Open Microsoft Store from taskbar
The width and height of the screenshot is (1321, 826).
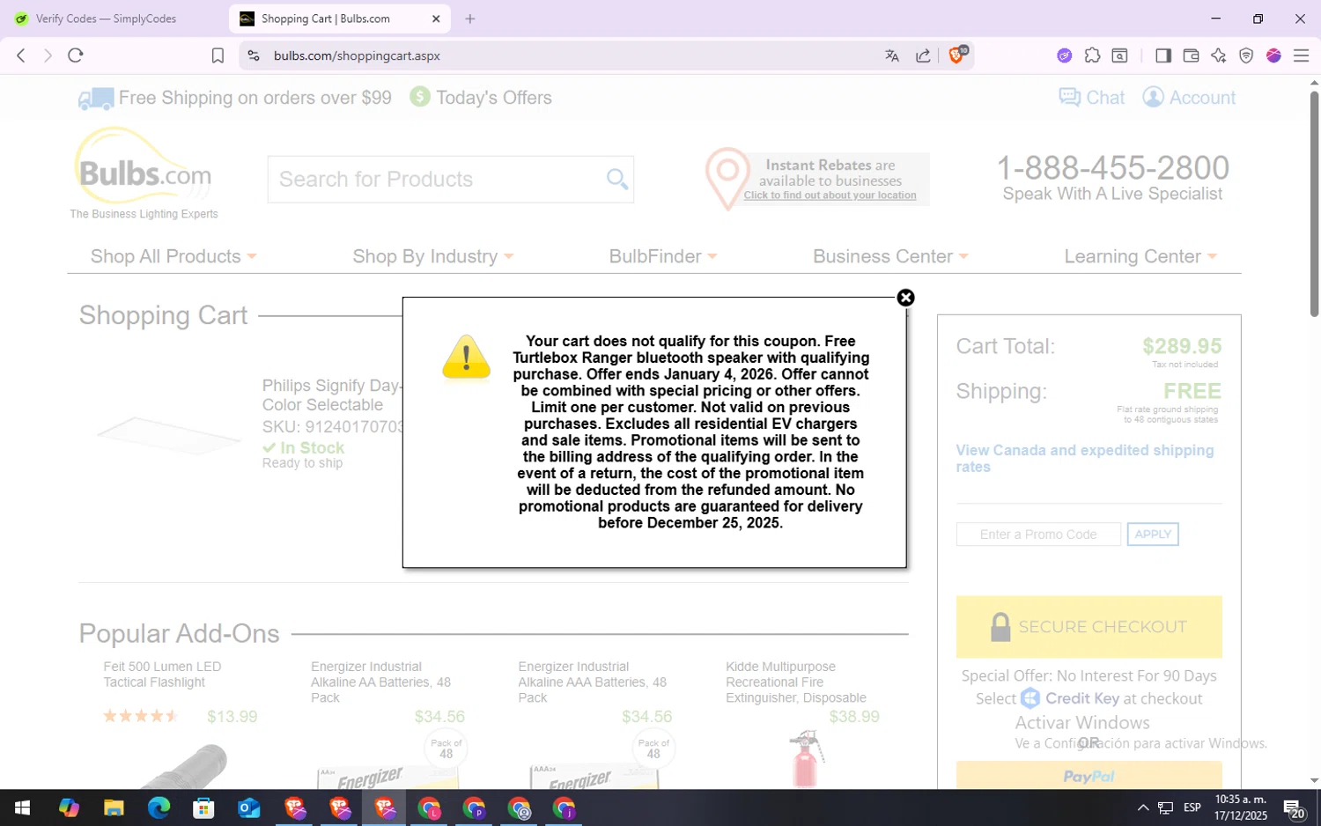203,808
